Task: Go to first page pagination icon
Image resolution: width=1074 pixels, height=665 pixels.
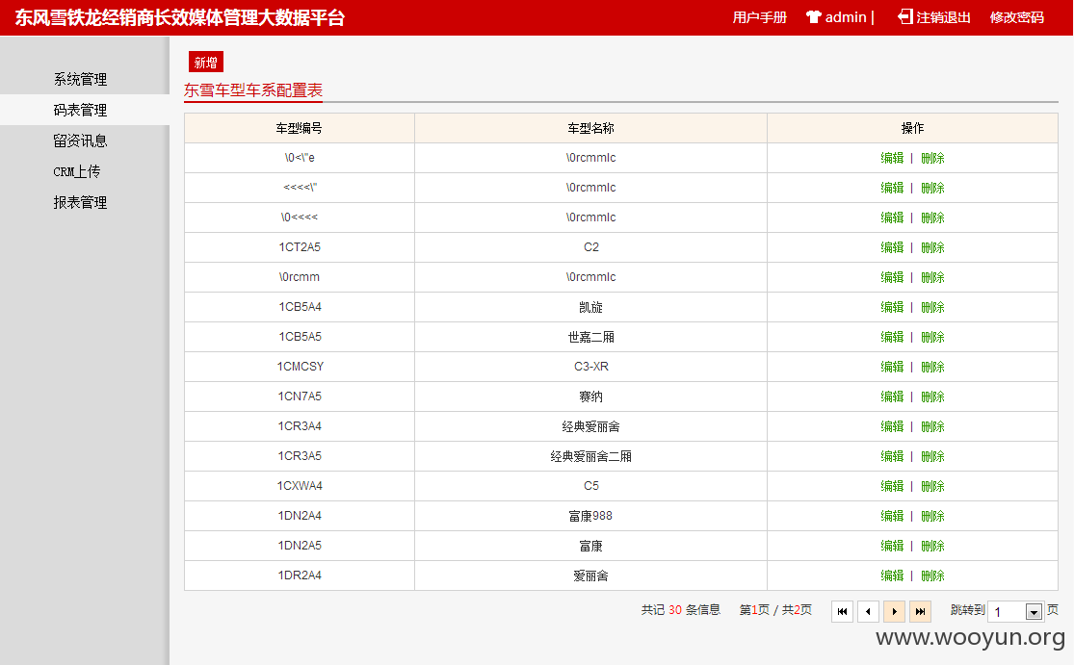Action: (842, 611)
